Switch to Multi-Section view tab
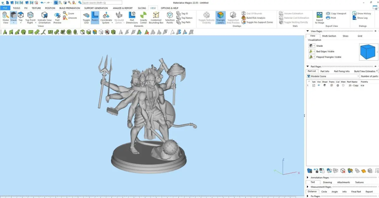379x198 pixels. (x=329, y=36)
